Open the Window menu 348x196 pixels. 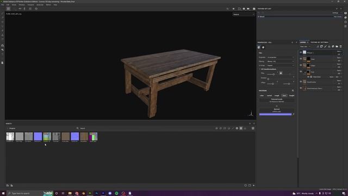pyautogui.click(x=22, y=5)
